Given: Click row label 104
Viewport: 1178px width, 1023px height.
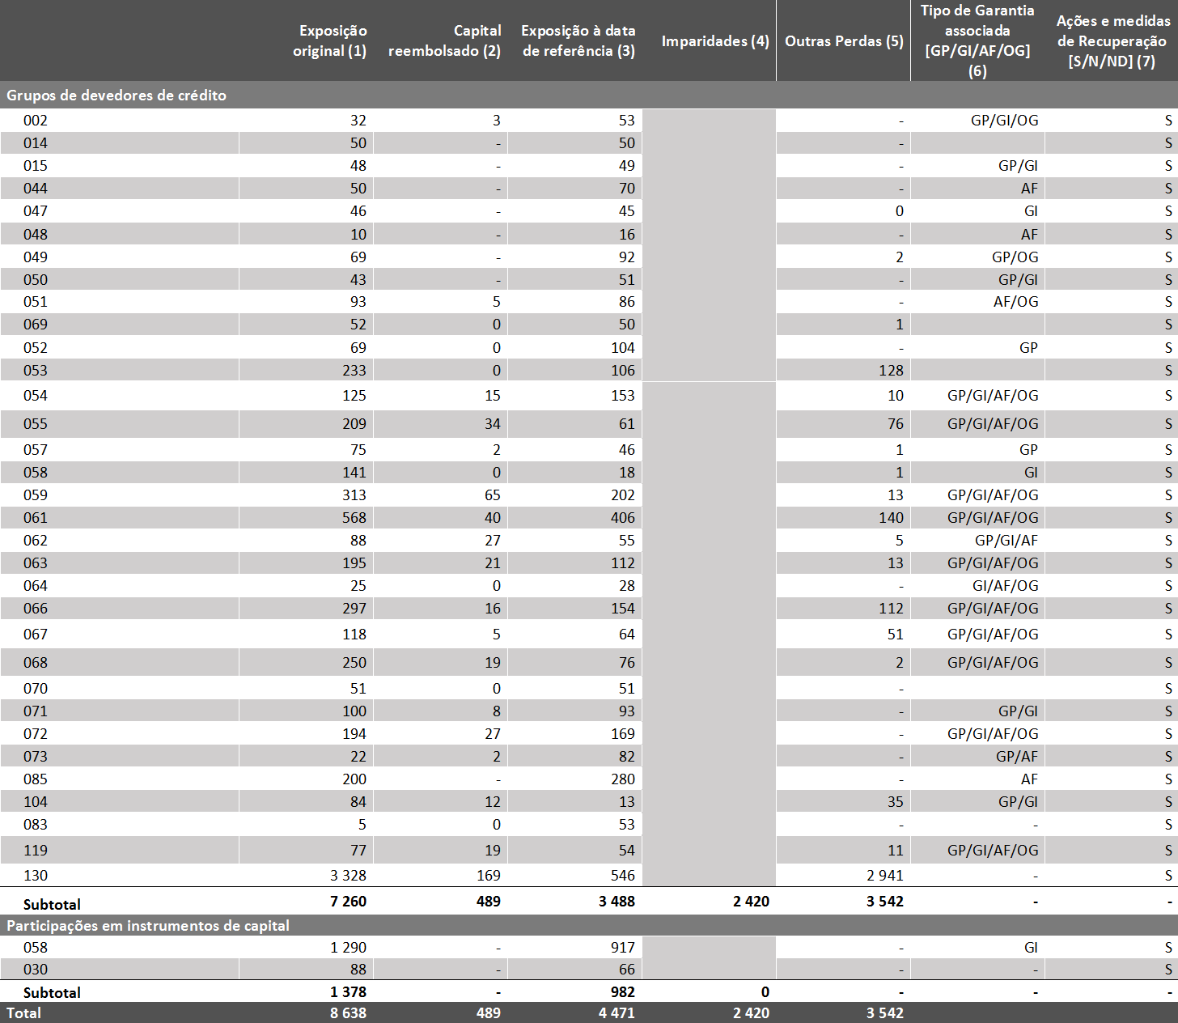Looking at the screenshot, I should pos(36,802).
